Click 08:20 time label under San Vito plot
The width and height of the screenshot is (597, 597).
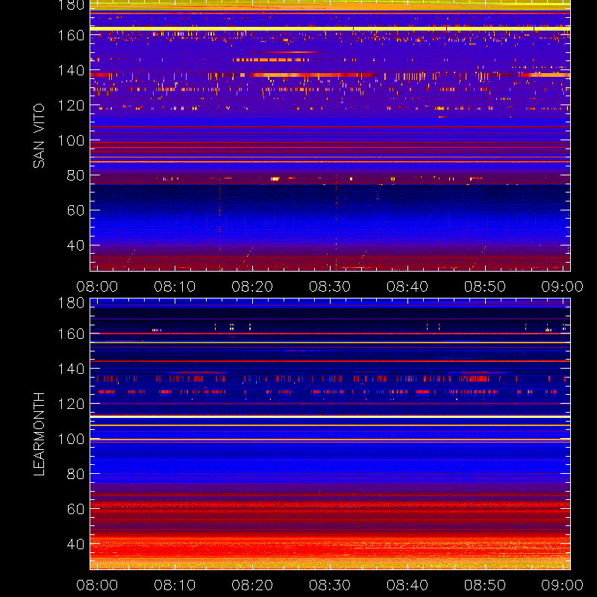click(252, 287)
